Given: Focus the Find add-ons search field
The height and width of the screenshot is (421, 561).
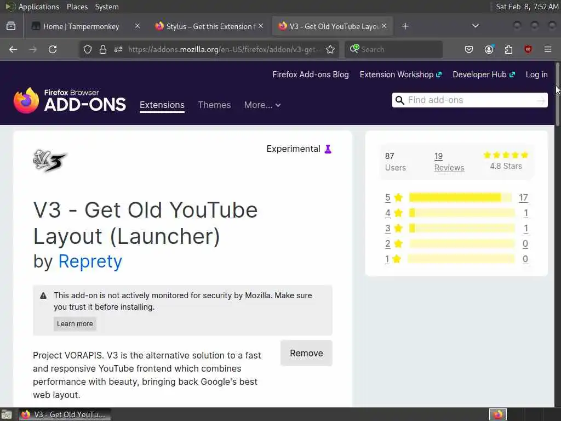Looking at the screenshot, I should pyautogui.click(x=470, y=100).
